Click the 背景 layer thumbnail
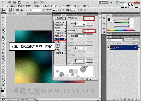This screenshot has height=101, width=141. tap(112, 48)
